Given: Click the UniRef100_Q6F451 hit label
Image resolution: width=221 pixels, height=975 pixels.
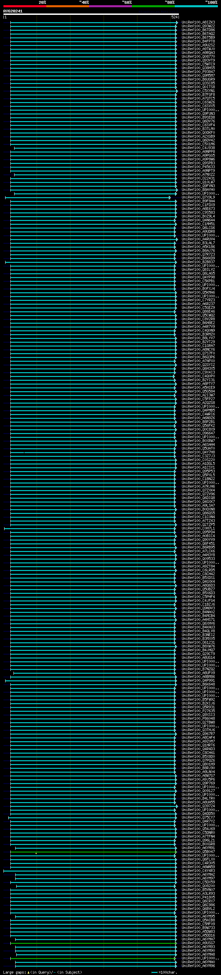Looking at the screenshot, I should [198, 543].
